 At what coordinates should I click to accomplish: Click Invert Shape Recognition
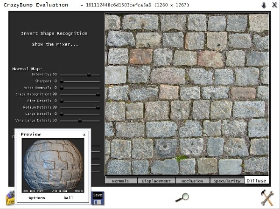tap(54, 34)
